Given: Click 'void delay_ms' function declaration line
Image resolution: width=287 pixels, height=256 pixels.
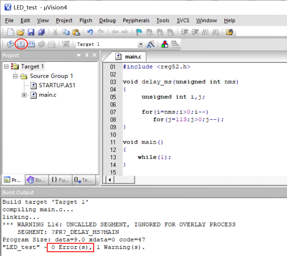Looking at the screenshot, I should click(x=181, y=82).
